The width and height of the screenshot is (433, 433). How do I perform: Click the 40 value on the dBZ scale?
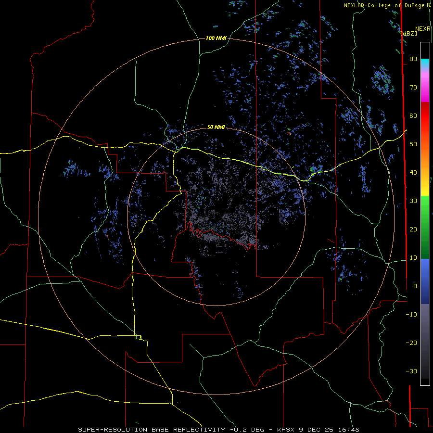click(413, 173)
